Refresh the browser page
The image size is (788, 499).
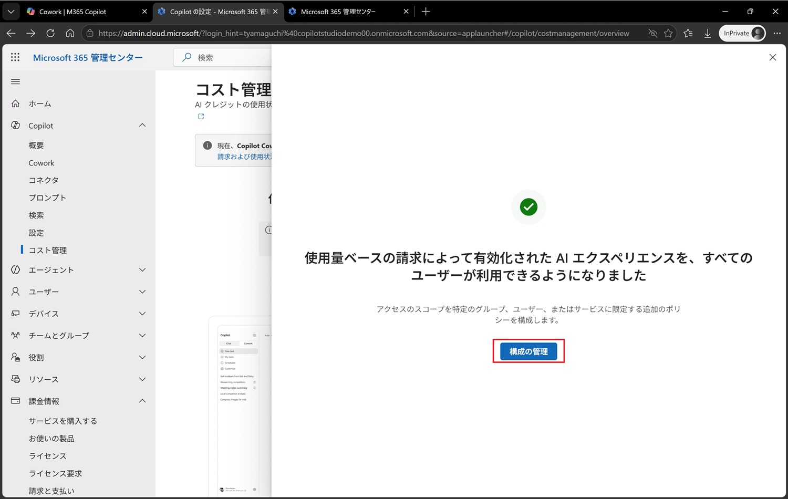point(50,33)
